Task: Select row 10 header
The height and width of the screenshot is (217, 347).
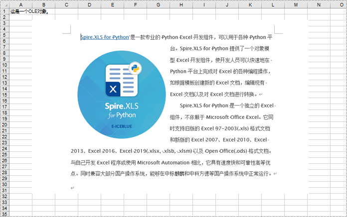Action: pos(4,65)
